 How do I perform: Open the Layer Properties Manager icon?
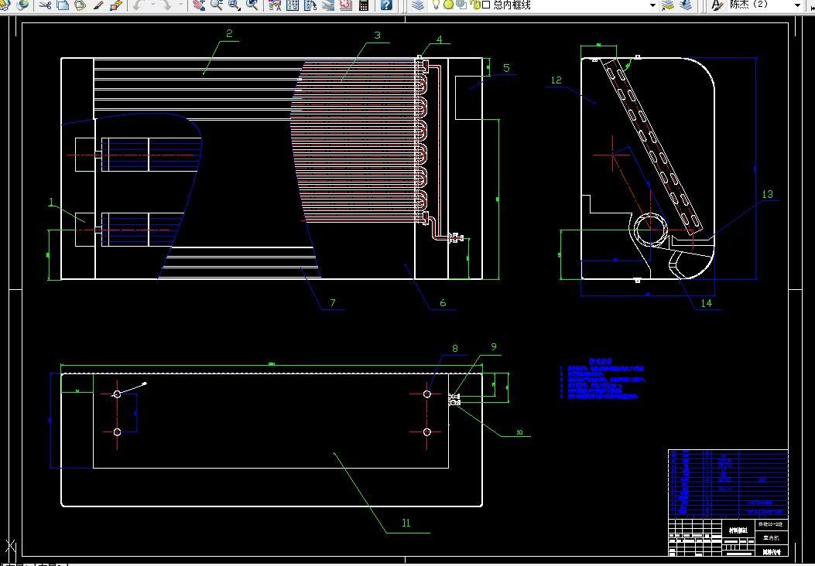418,5
